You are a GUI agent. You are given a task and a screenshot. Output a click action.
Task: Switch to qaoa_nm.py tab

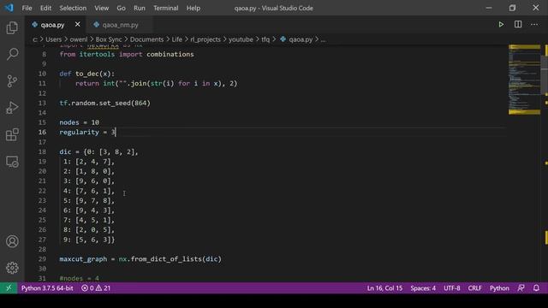pyautogui.click(x=120, y=25)
